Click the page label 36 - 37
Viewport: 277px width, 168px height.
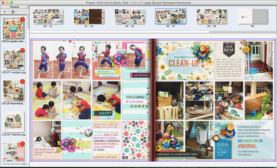(171, 26)
